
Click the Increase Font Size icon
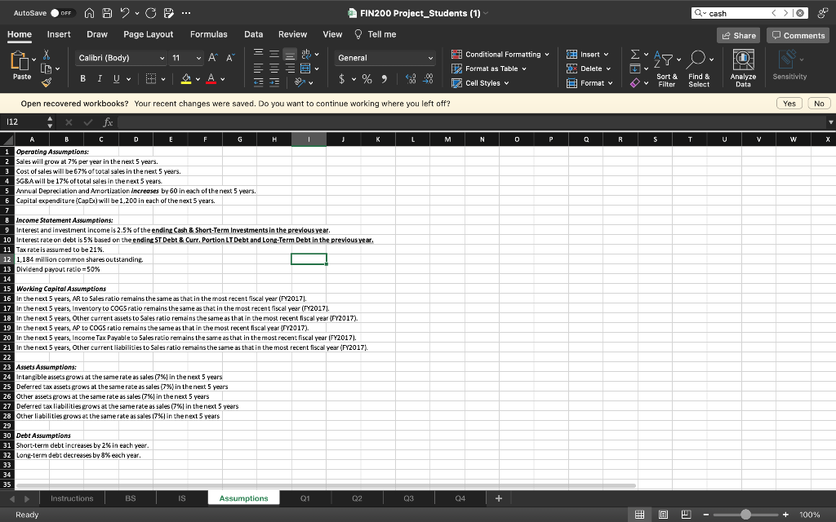coord(213,58)
